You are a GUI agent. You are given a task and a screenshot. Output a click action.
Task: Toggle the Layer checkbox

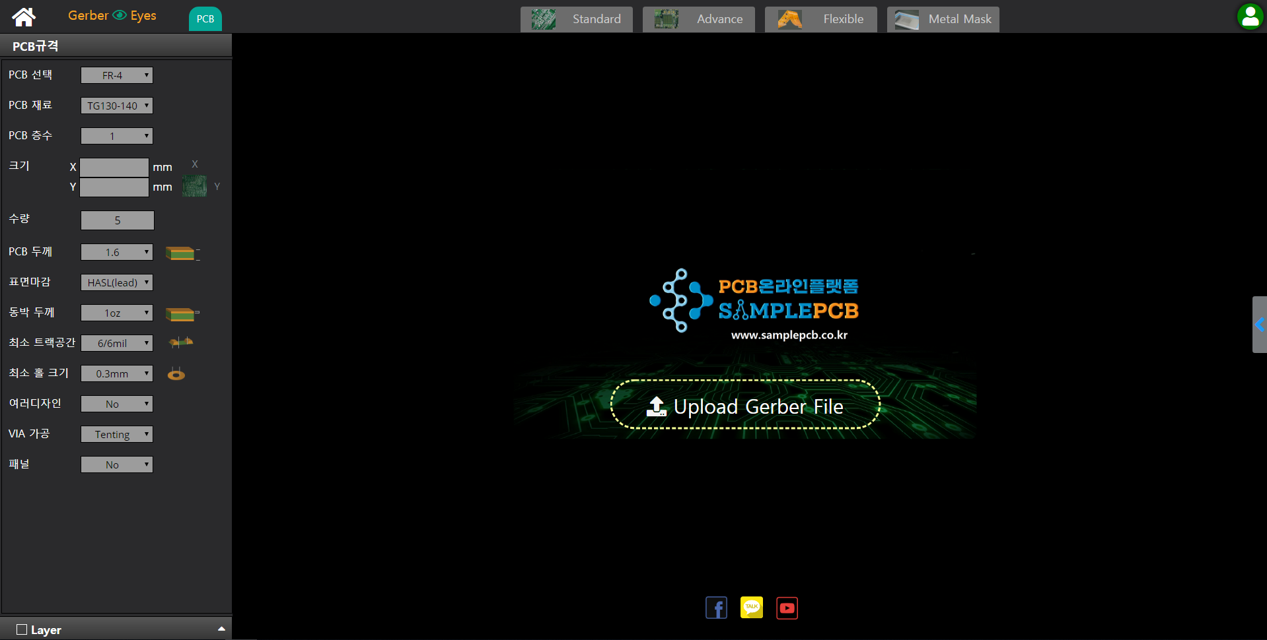point(22,629)
